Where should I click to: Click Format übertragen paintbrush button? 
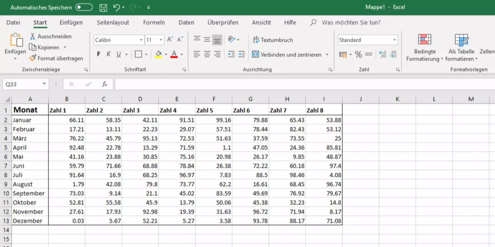pos(56,58)
